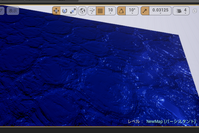Open camera speed 4 setting
The height and width of the screenshot is (133, 199).
181,11
